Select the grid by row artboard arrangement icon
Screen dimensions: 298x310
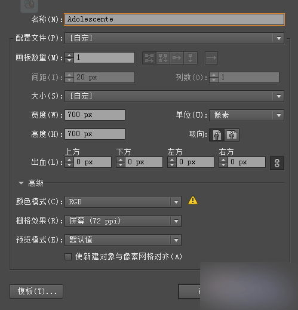149,58
